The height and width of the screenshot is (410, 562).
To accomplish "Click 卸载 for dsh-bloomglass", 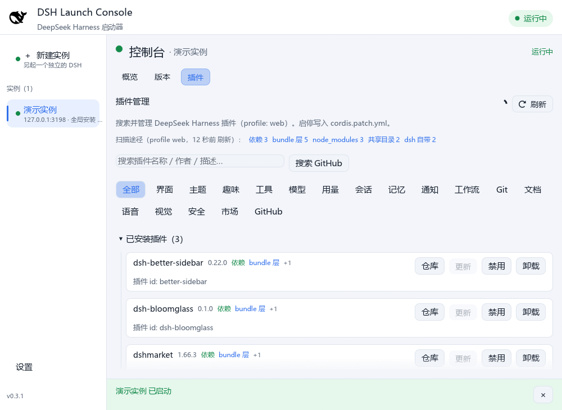I will [531, 312].
